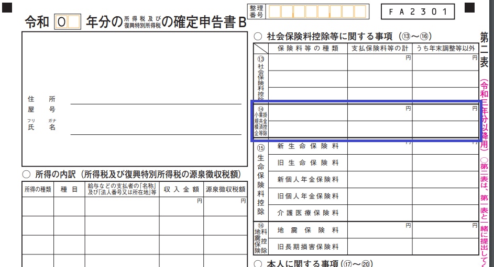Click the empty second 令和 year digit box
The width and height of the screenshot is (494, 267).
(74, 21)
